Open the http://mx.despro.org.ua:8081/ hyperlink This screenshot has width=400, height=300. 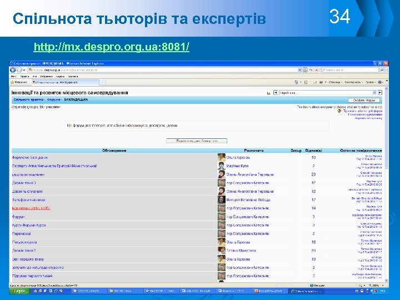112,47
